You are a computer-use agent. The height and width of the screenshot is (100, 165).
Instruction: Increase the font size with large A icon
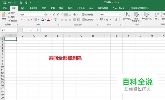tap(54, 15)
